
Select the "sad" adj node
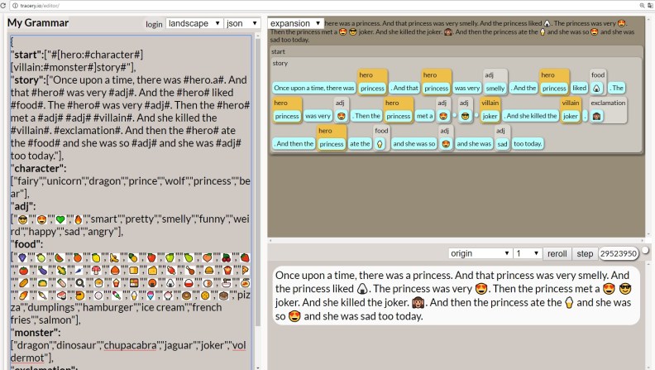(x=501, y=144)
